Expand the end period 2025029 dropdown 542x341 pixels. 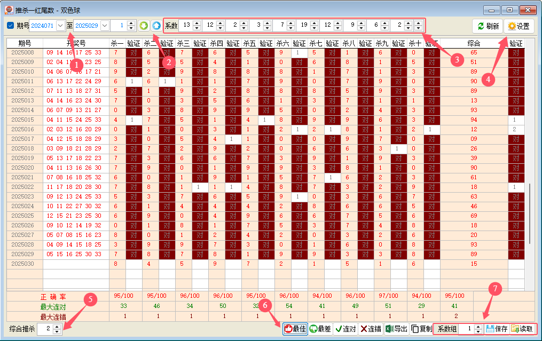click(x=105, y=26)
